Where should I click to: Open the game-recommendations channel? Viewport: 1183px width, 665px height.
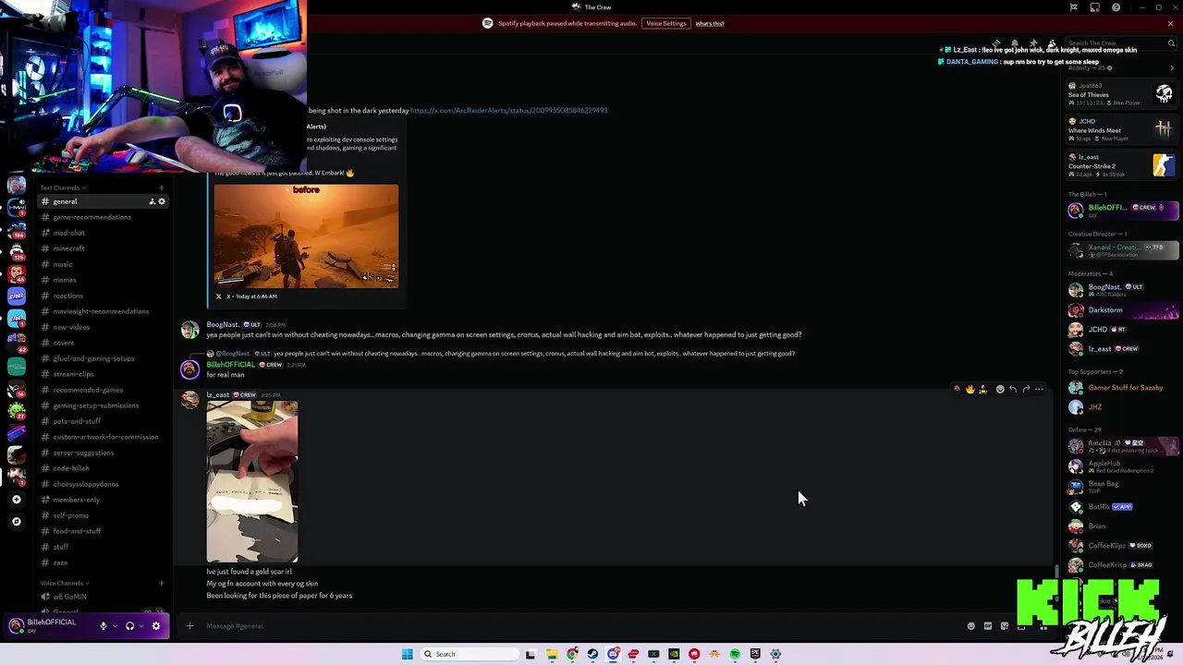(x=103, y=217)
